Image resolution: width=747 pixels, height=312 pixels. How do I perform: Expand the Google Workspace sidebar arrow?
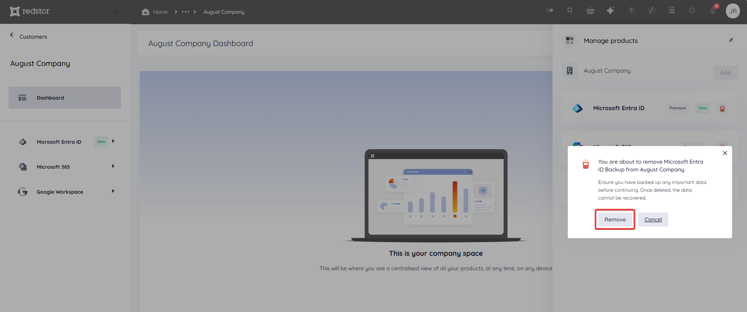click(x=113, y=191)
